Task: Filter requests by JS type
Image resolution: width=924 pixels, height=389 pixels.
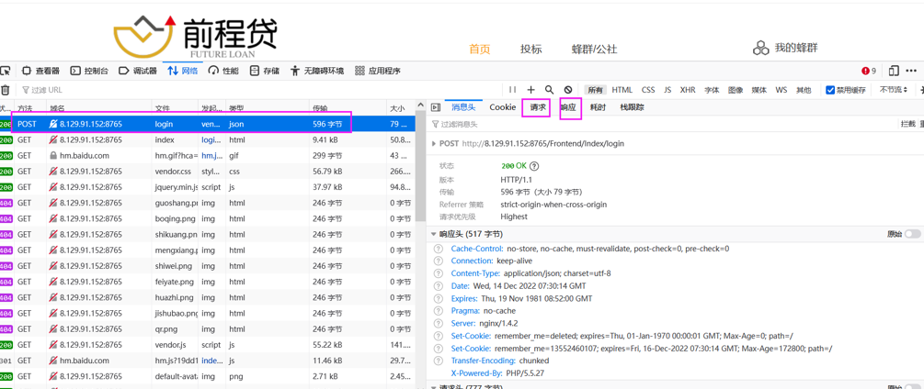Action: (667, 90)
